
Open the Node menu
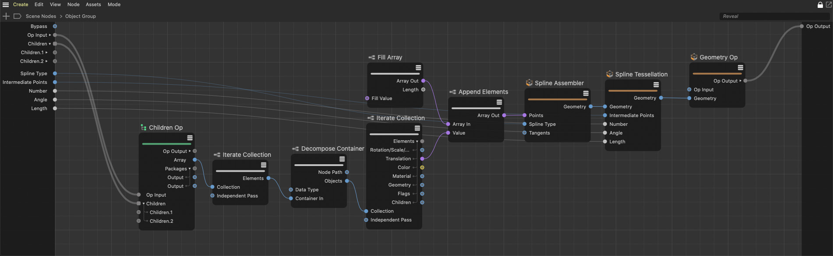(73, 4)
